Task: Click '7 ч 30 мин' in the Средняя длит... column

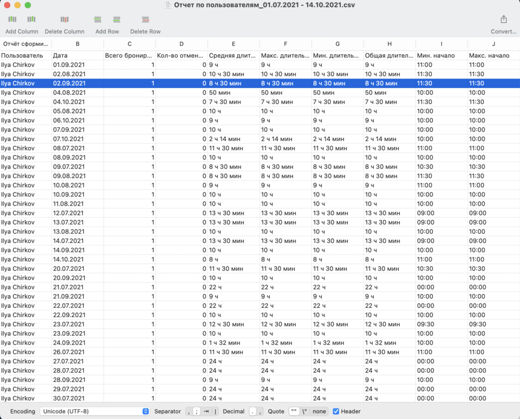Action: tap(225, 102)
